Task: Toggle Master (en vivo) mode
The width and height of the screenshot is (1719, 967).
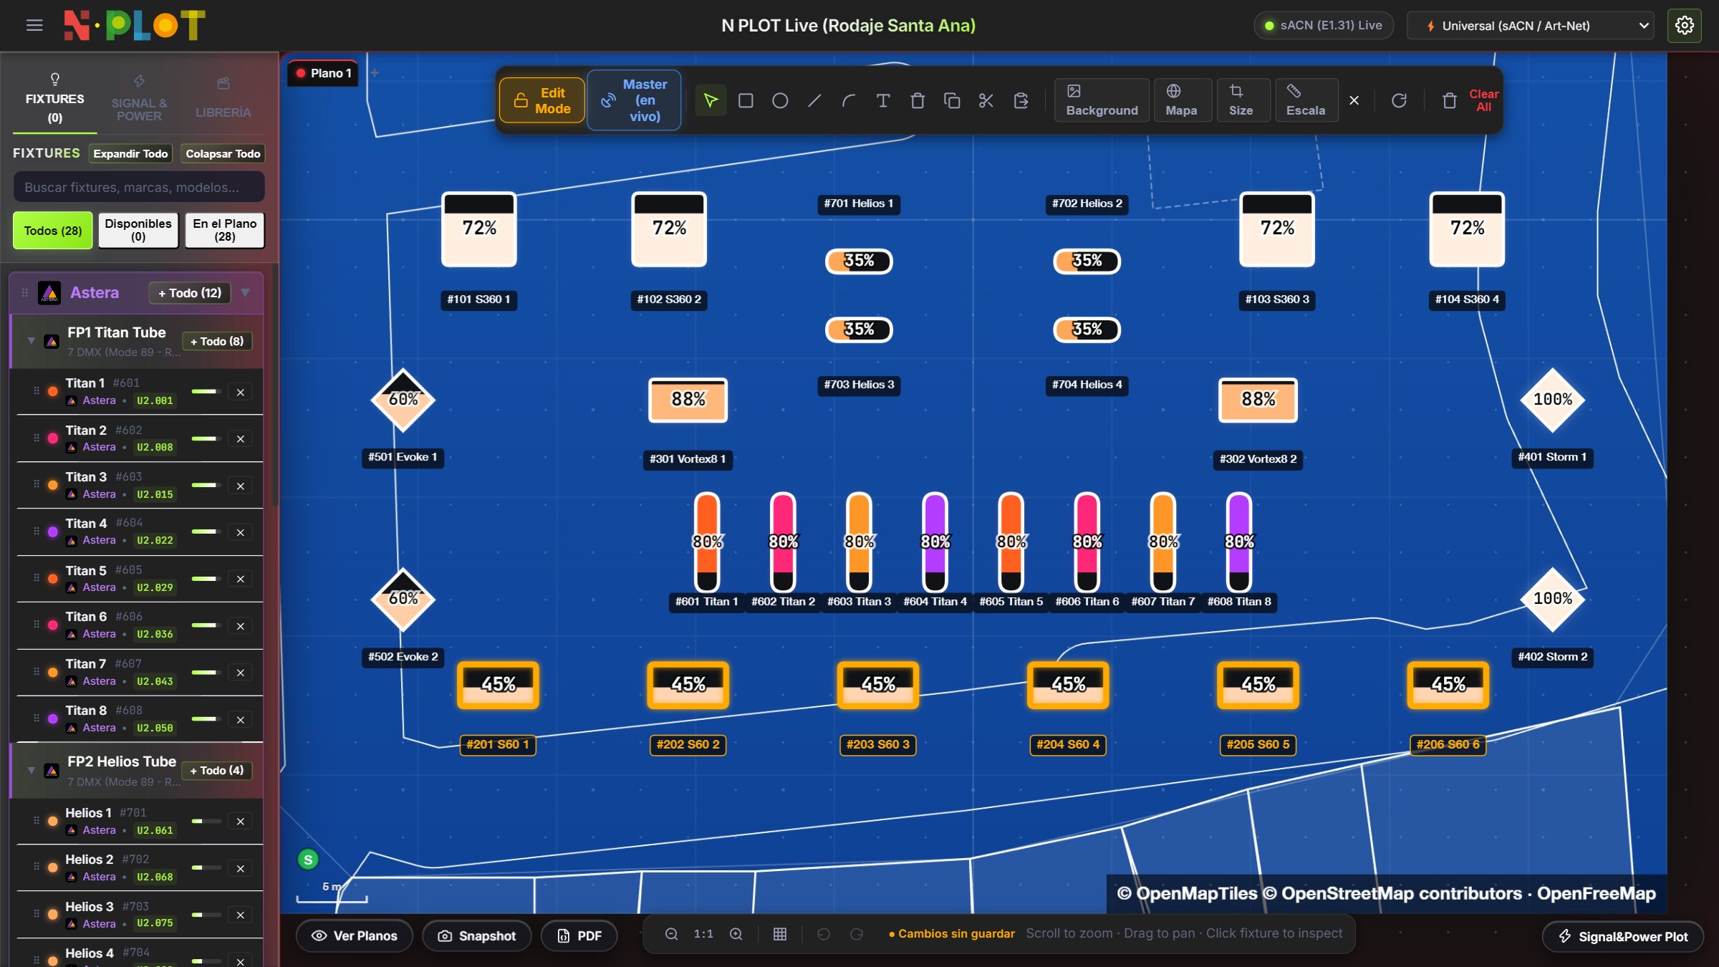Action: pyautogui.click(x=634, y=100)
